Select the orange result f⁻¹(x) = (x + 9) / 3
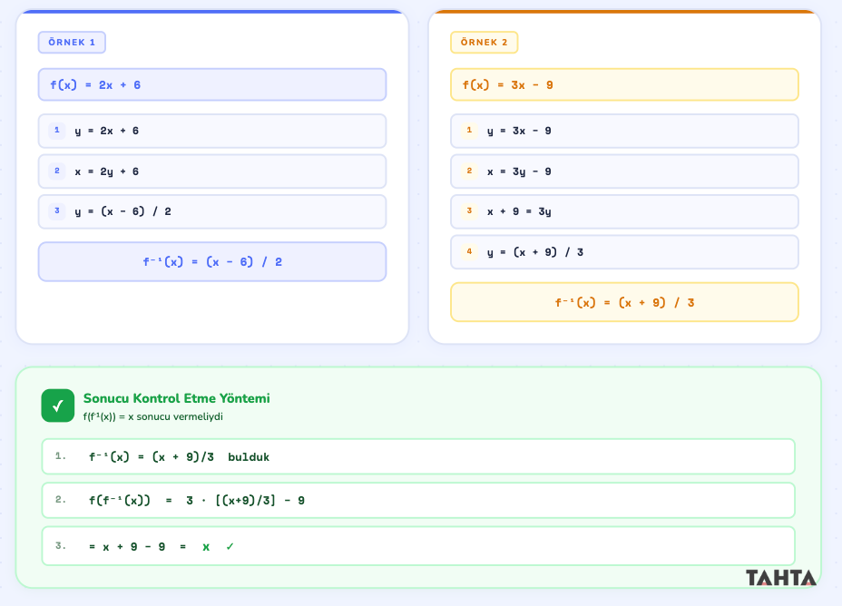 pyautogui.click(x=624, y=303)
